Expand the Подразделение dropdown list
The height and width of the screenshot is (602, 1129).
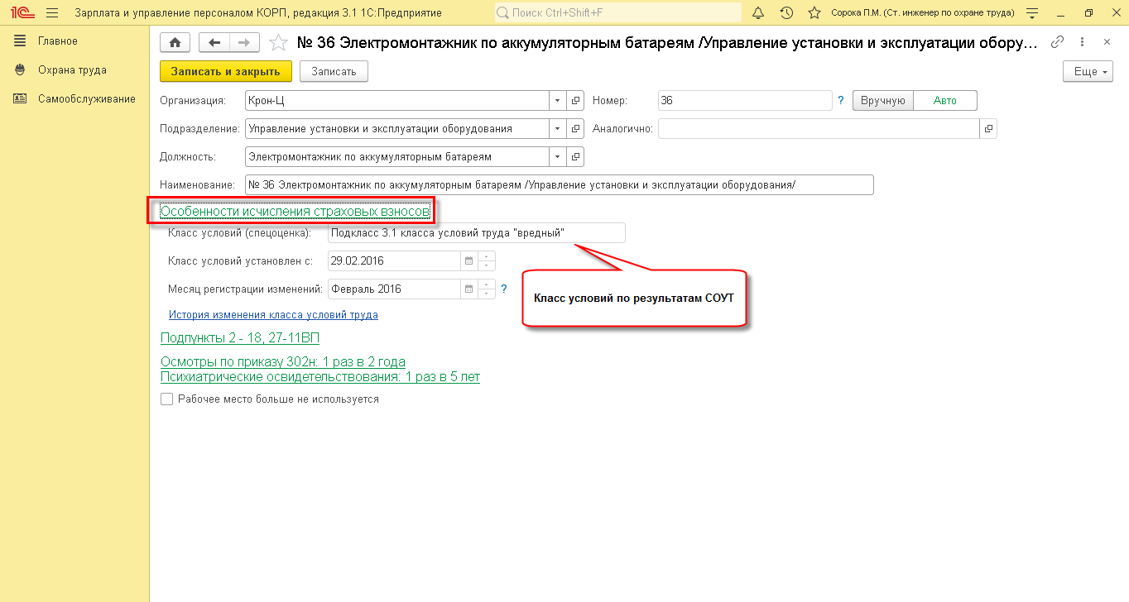pos(559,129)
